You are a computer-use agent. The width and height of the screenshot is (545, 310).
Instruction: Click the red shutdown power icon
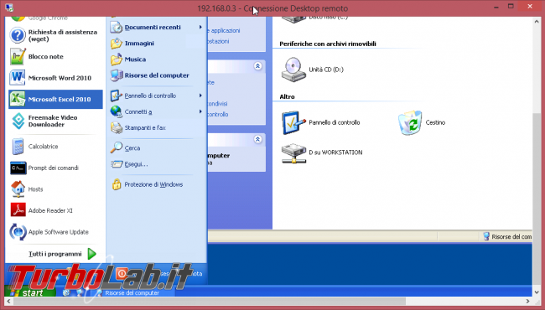click(122, 274)
